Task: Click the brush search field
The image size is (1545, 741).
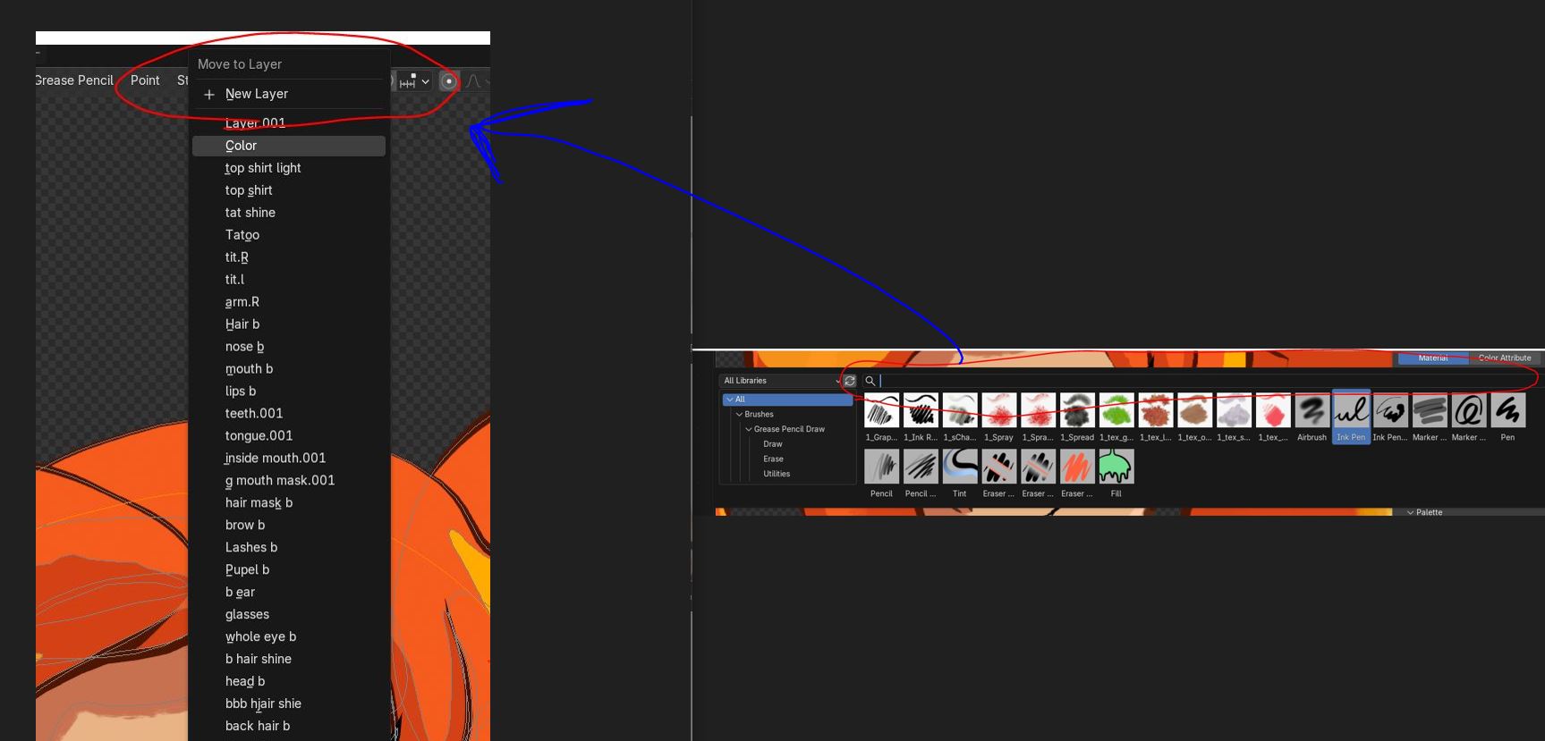Action: pyautogui.click(x=1199, y=381)
